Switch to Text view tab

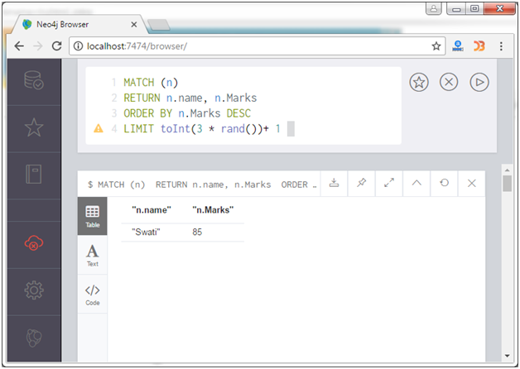(93, 255)
